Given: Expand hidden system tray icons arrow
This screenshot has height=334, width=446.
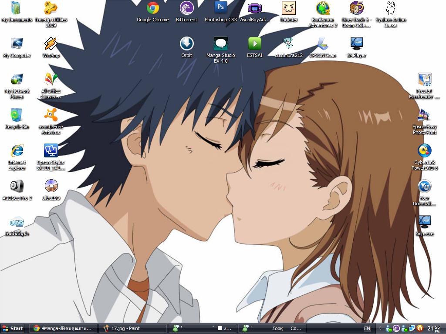Looking at the screenshot, I should click(x=380, y=329).
